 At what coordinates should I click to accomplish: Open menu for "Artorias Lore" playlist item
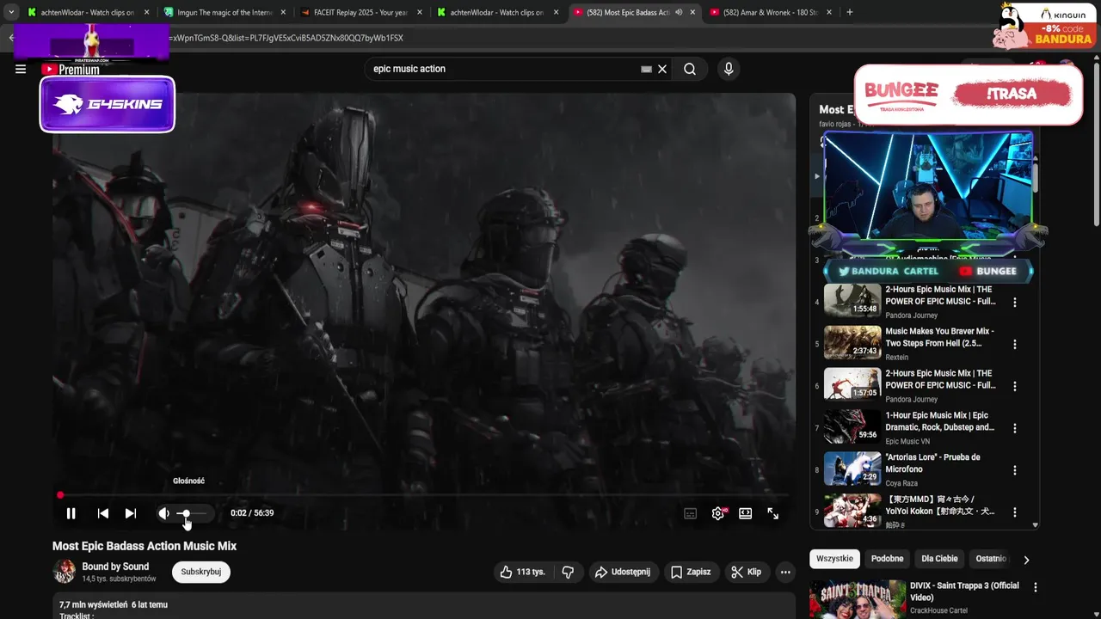point(1015,470)
